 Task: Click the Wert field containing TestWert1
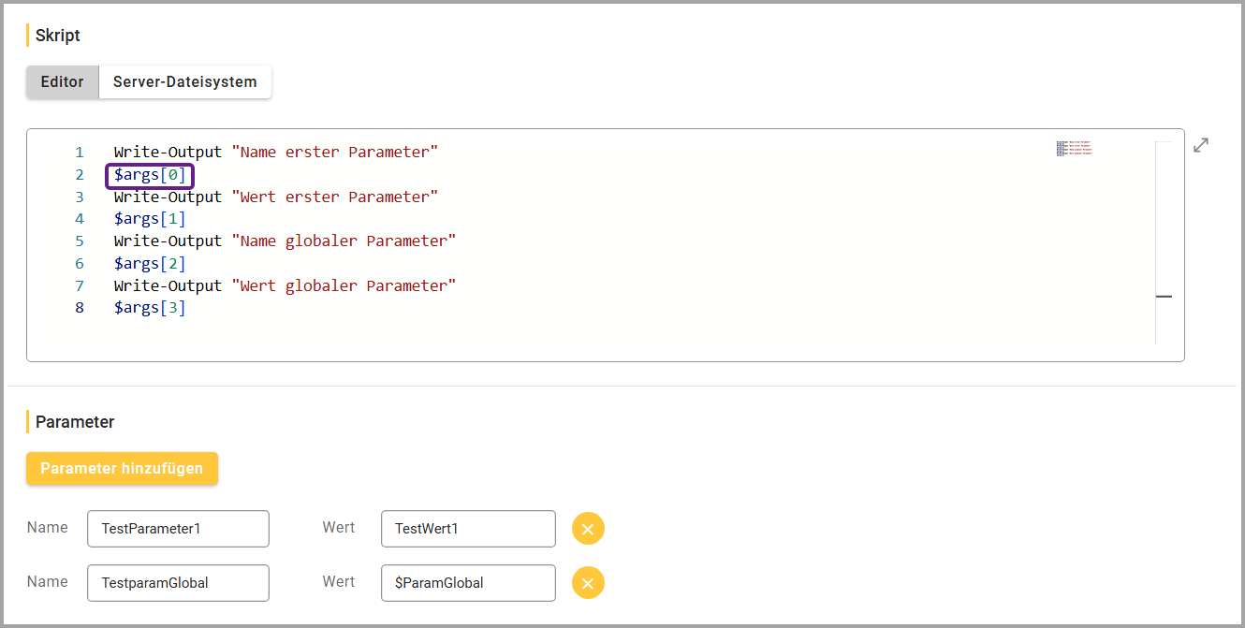468,529
